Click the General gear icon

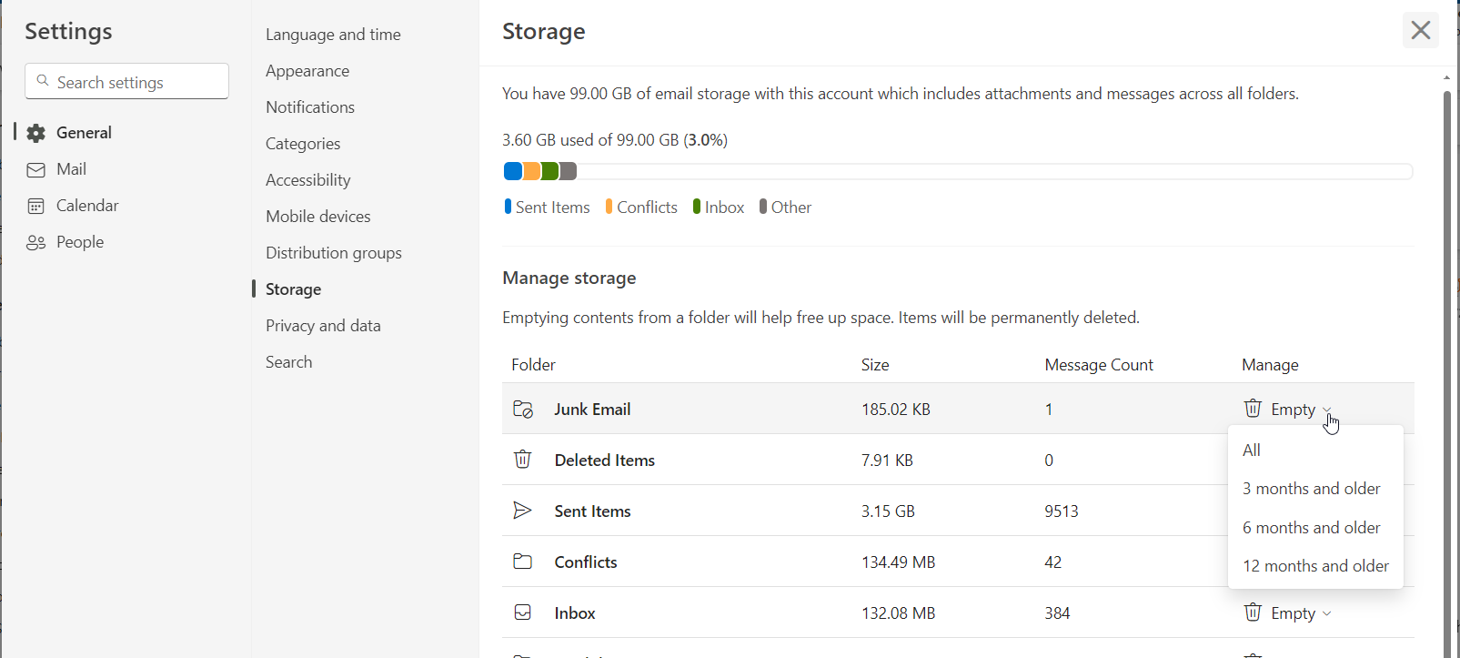[36, 134]
